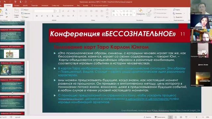Pick the right block arrow shape
The height and width of the screenshot is (119, 212).
pos(124,15)
